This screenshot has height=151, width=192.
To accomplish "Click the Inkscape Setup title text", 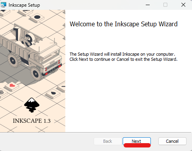I will coord(24,5).
